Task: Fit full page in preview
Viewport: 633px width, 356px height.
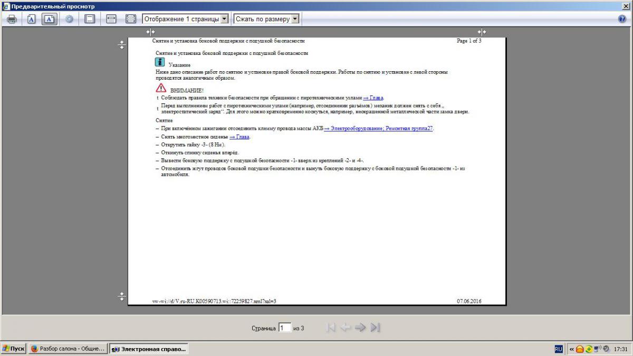Action: coord(131,19)
